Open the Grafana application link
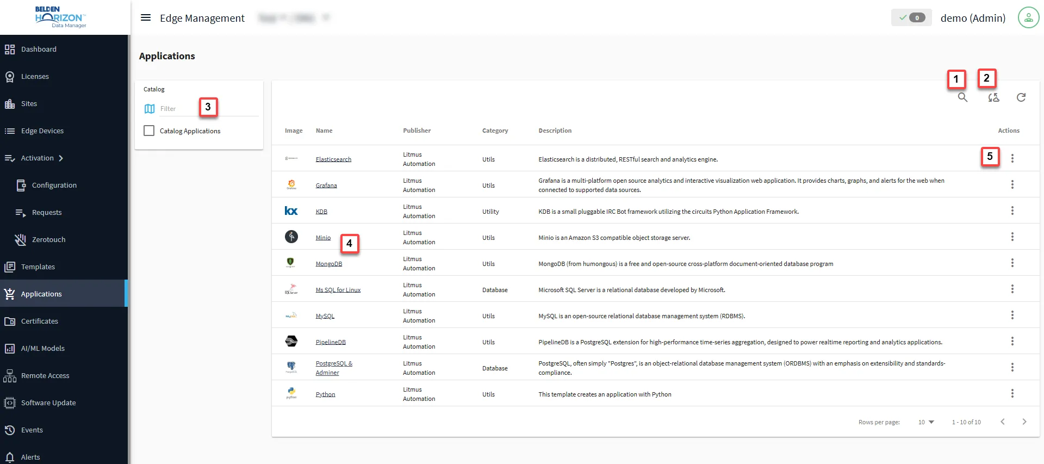Image resolution: width=1044 pixels, height=464 pixels. [326, 185]
